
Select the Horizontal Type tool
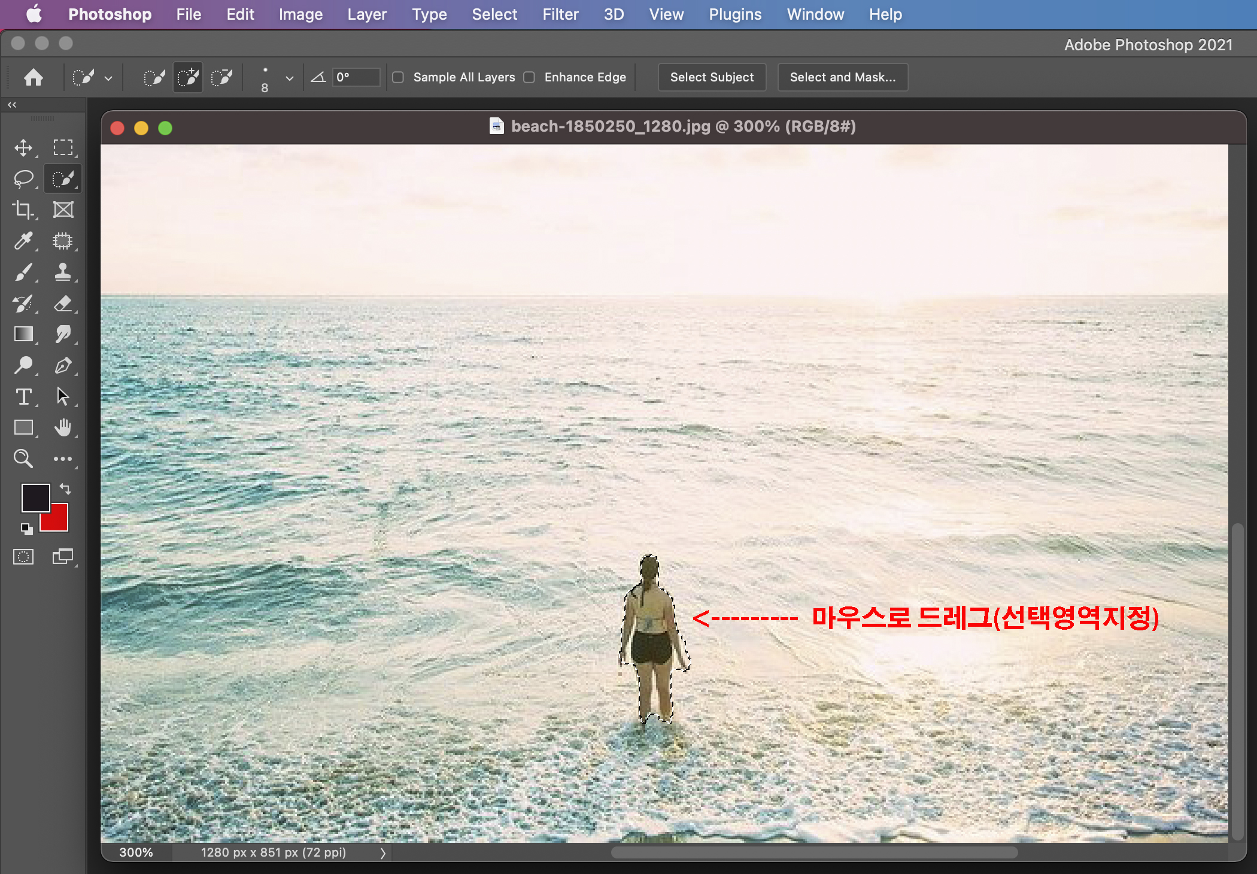click(23, 396)
